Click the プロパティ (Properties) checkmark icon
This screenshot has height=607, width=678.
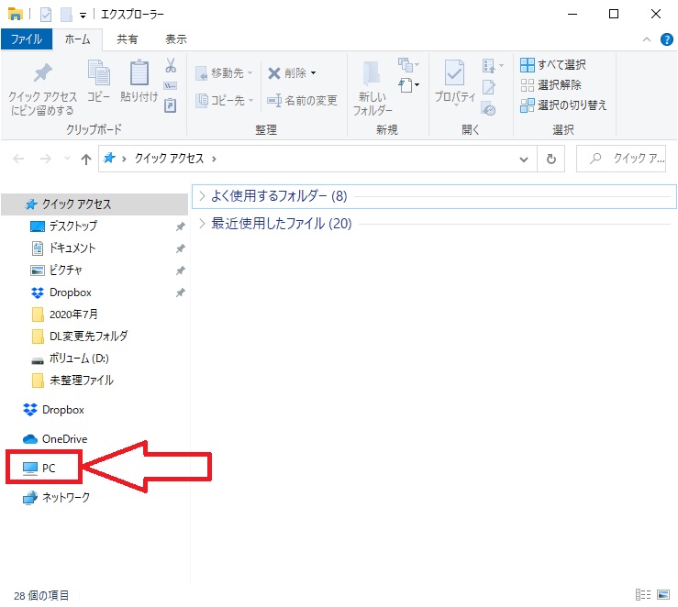[x=454, y=72]
